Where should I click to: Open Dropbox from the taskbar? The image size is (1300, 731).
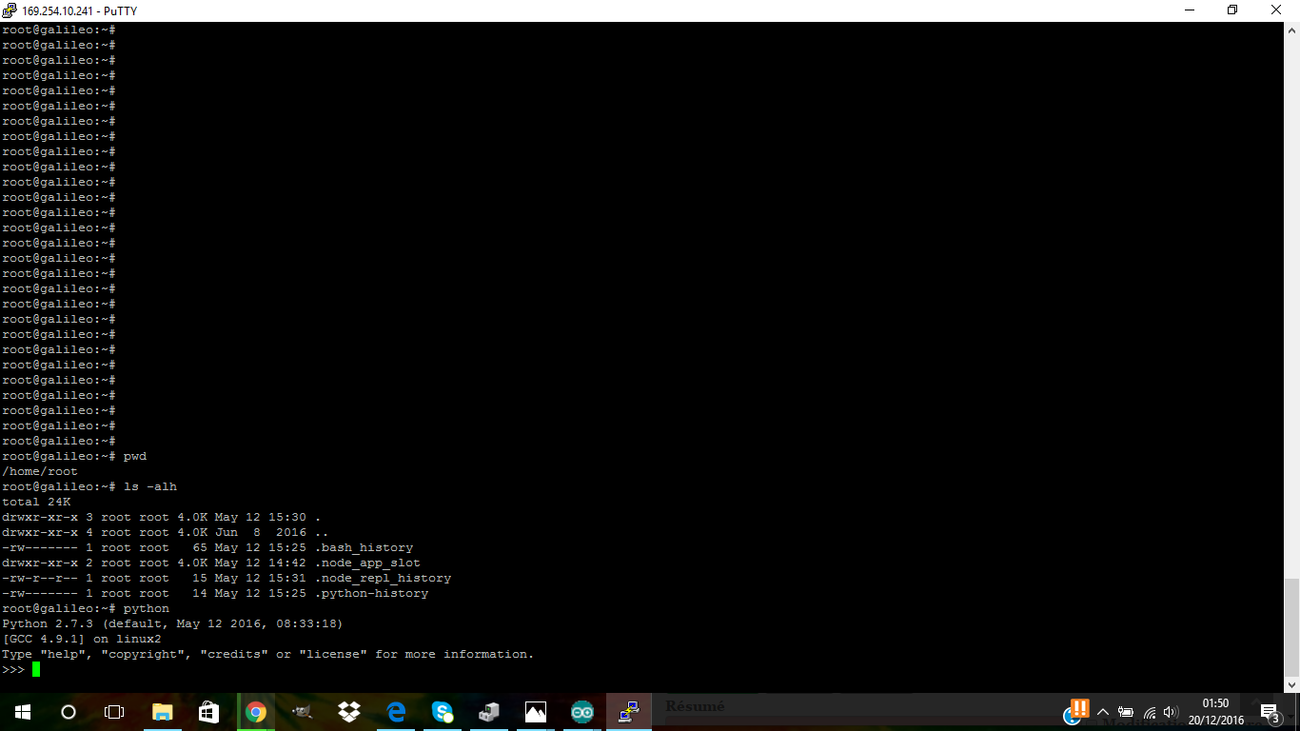[x=348, y=712]
